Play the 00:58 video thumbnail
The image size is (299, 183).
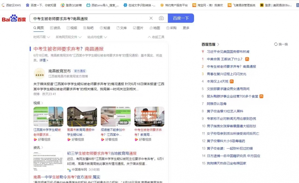116,117
